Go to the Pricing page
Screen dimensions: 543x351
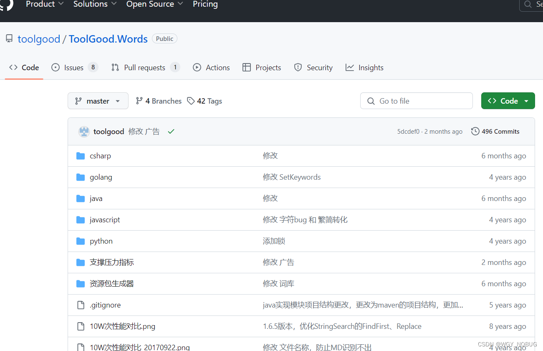[x=205, y=4]
